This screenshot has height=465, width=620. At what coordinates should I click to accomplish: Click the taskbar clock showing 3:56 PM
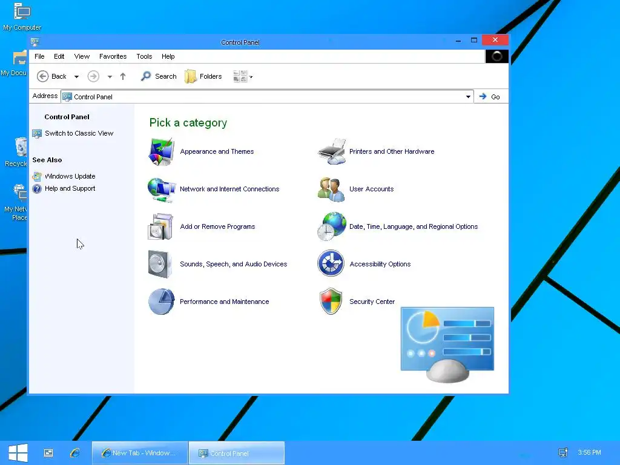pyautogui.click(x=589, y=452)
